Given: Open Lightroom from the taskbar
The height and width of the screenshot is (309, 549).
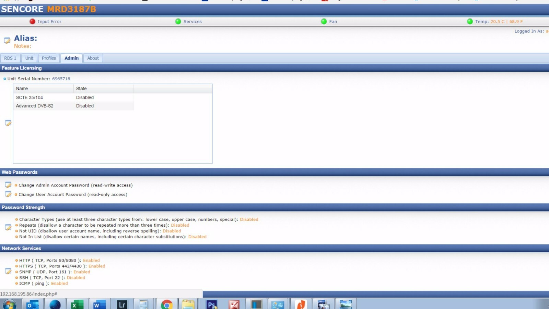Looking at the screenshot, I should pos(122,304).
